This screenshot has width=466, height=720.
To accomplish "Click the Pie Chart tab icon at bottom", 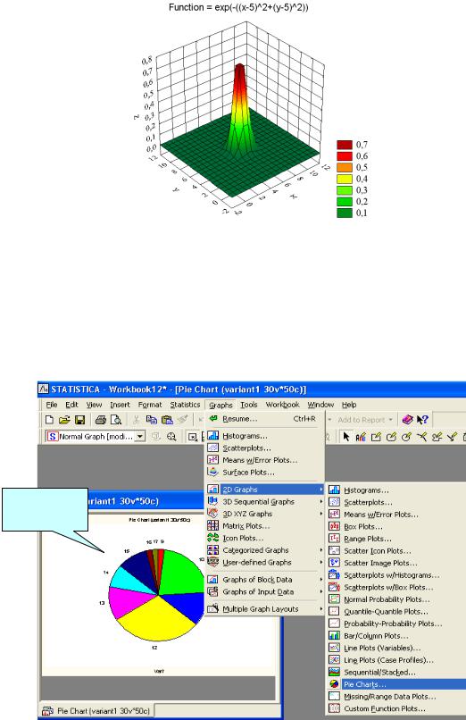I will [47, 711].
